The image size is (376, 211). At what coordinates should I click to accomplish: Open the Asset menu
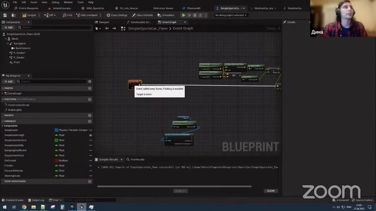(33, 2)
